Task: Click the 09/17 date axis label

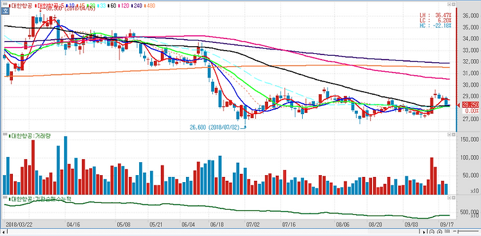Action: 447,224
